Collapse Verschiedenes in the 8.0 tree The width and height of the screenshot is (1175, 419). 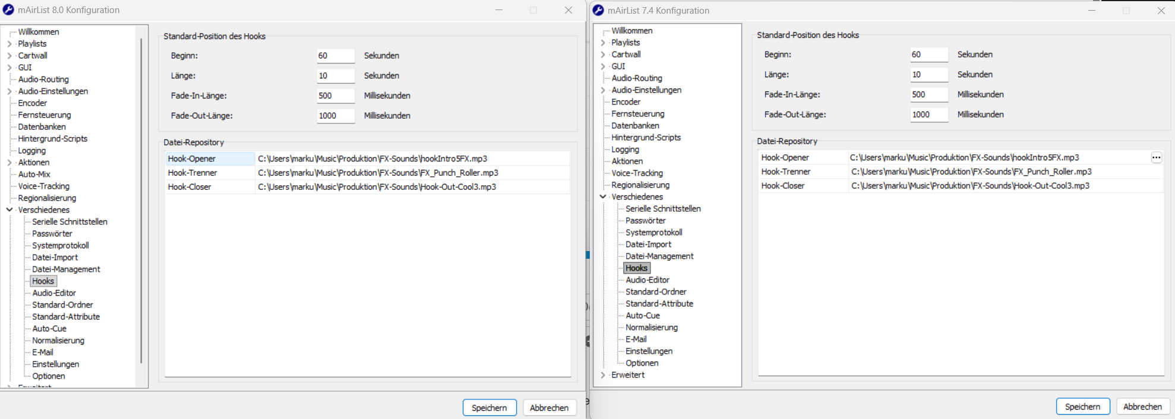pyautogui.click(x=10, y=210)
